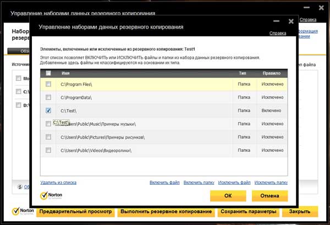
Task: Click Предварительный просмотр button in background window
Action: [75, 212]
